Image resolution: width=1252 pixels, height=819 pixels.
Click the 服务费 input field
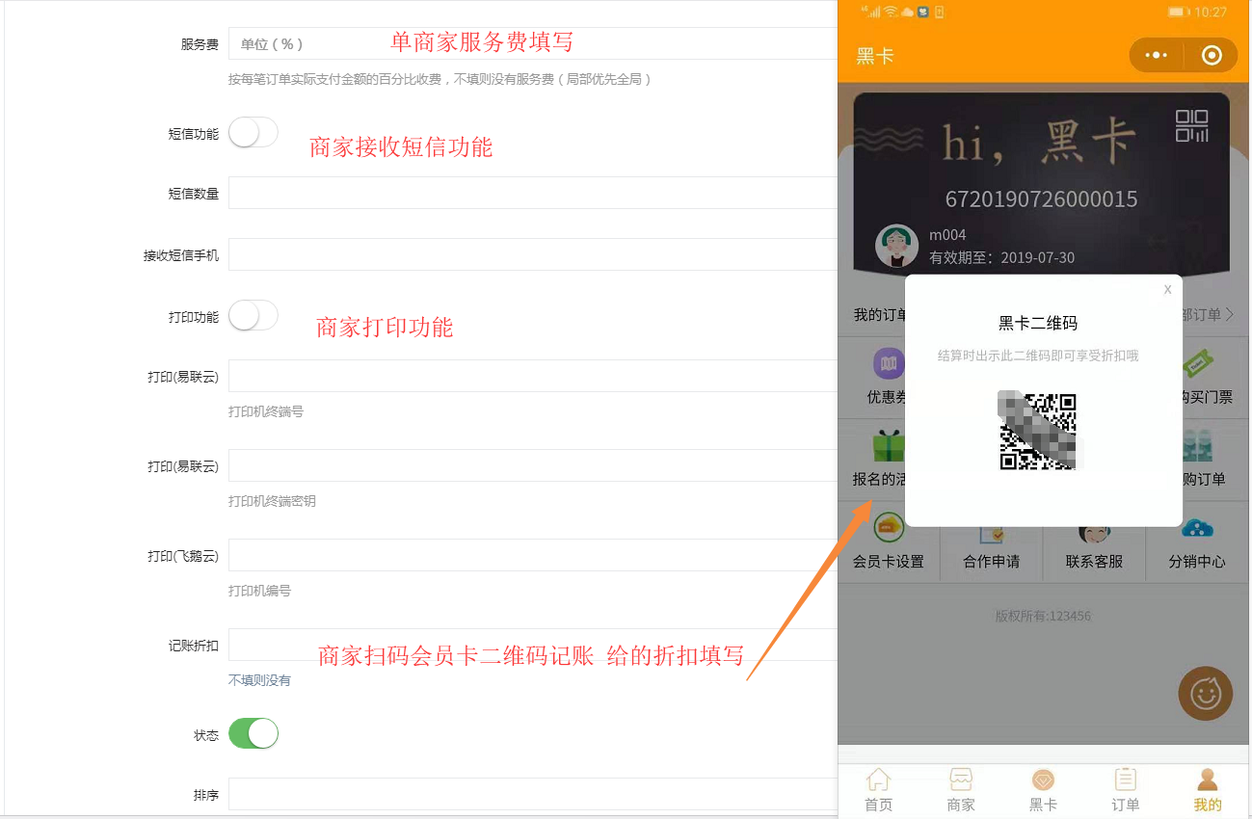pyautogui.click(x=533, y=43)
